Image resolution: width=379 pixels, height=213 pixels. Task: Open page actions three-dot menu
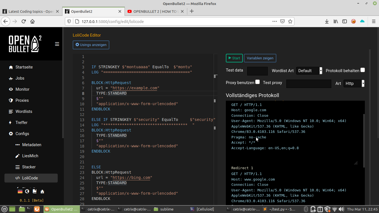[x=275, y=21]
